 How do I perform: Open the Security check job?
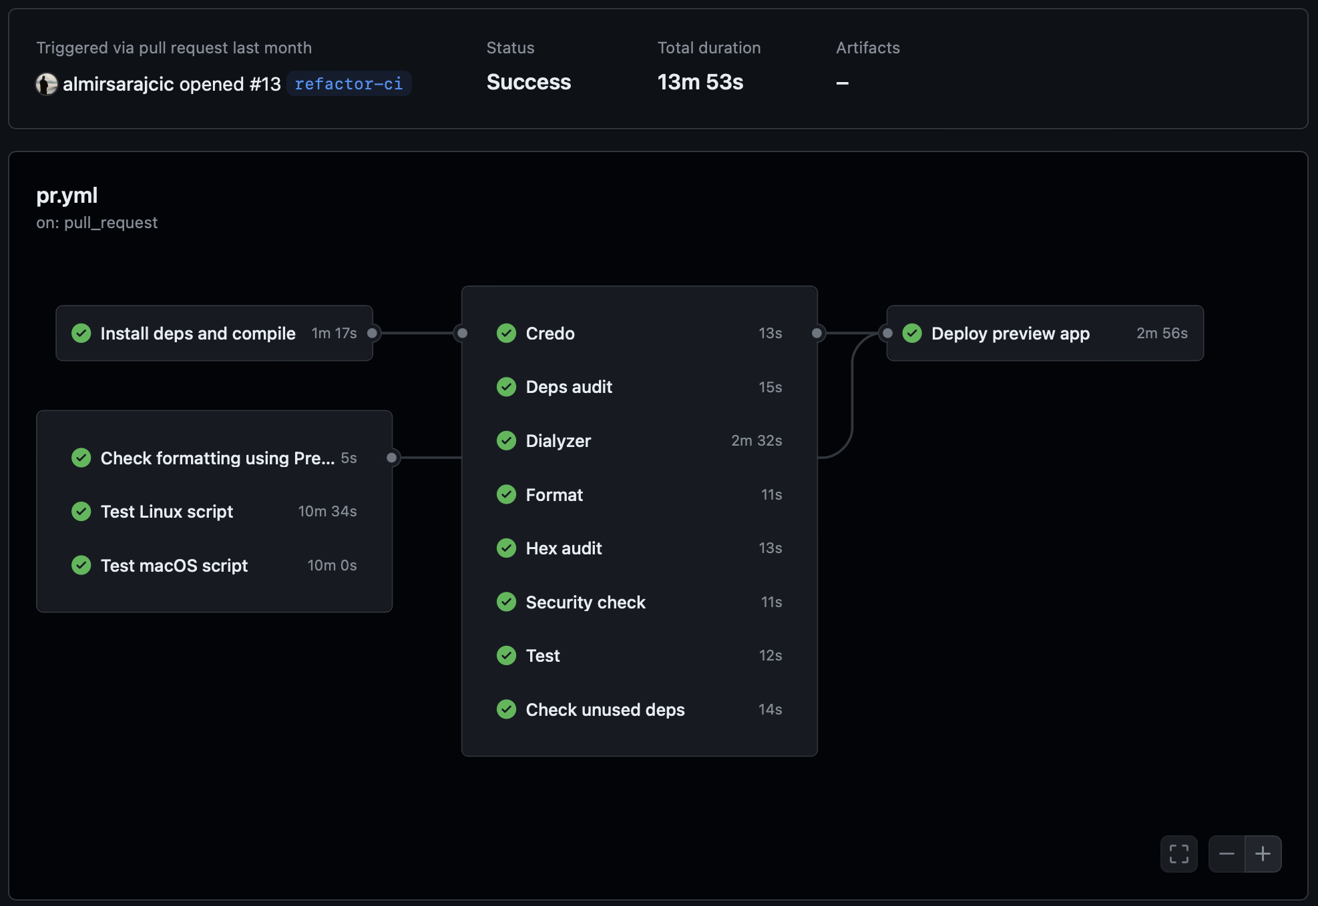tap(586, 602)
